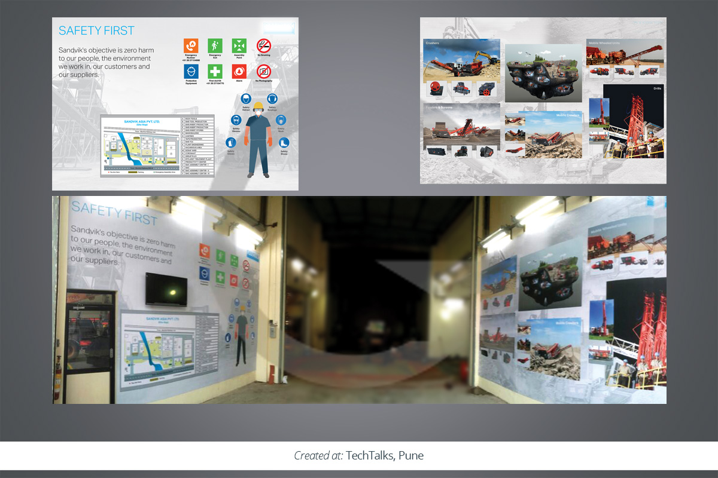Select the red conveyor thumbnail beside Mobile Crawlers

tap(515, 151)
